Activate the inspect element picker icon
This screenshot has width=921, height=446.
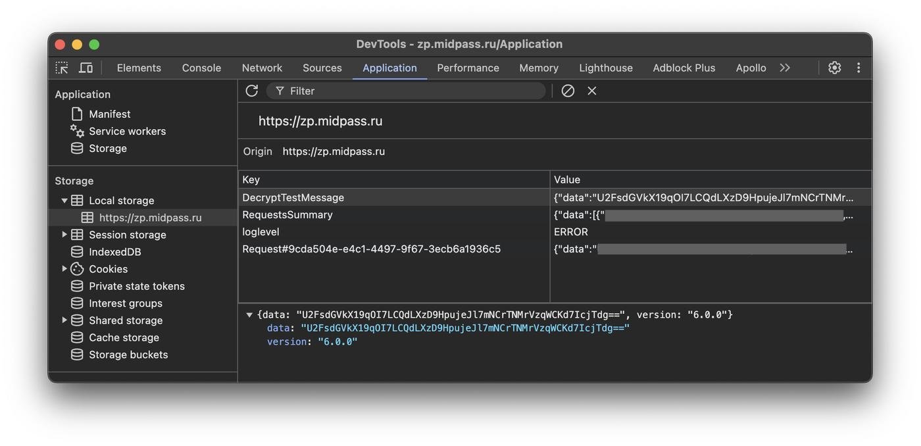(x=62, y=68)
